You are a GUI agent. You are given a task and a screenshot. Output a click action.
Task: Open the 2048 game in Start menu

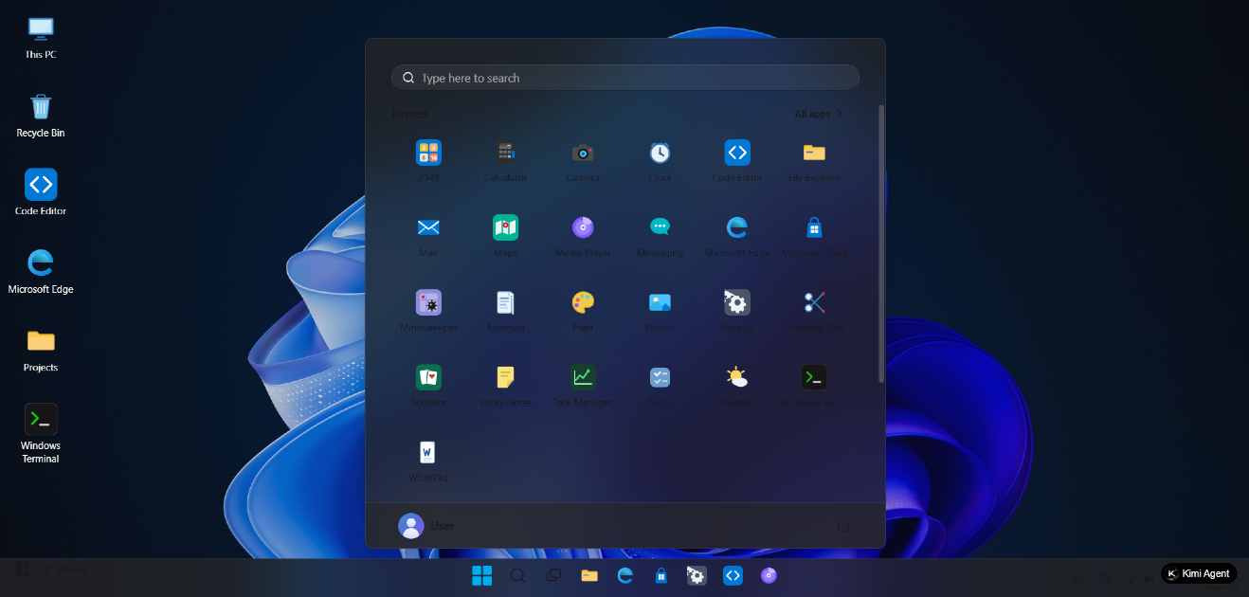tap(428, 160)
